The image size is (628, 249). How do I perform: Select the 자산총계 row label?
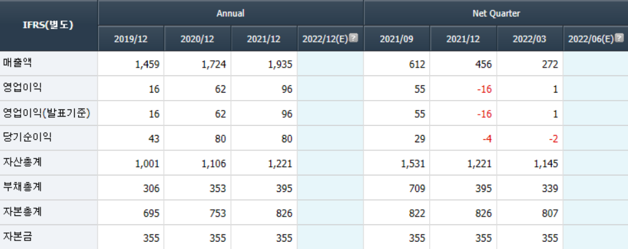(x=22, y=162)
